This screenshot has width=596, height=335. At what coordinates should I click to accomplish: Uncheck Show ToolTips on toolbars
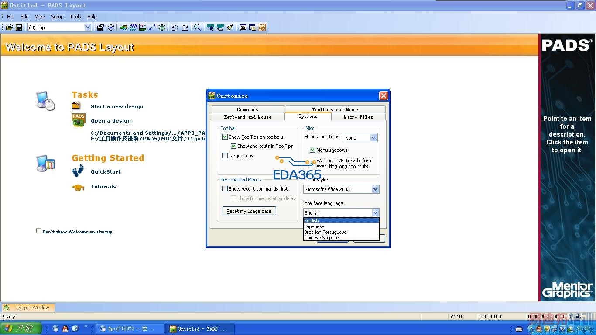[225, 137]
